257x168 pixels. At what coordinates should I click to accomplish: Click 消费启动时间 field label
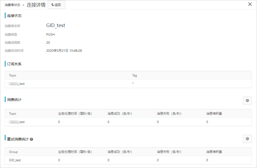[x=14, y=50]
